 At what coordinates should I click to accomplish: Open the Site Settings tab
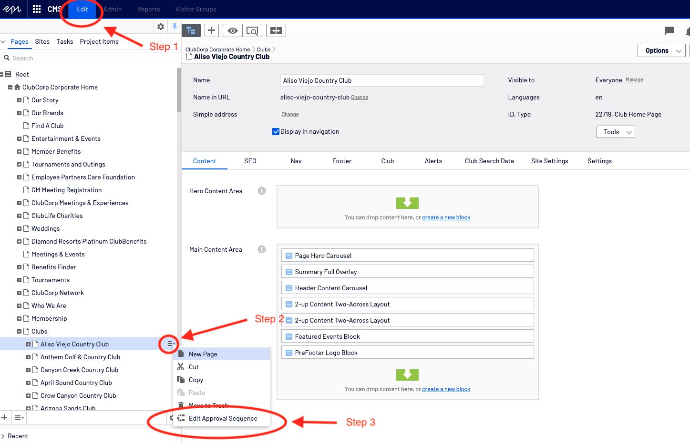point(549,161)
